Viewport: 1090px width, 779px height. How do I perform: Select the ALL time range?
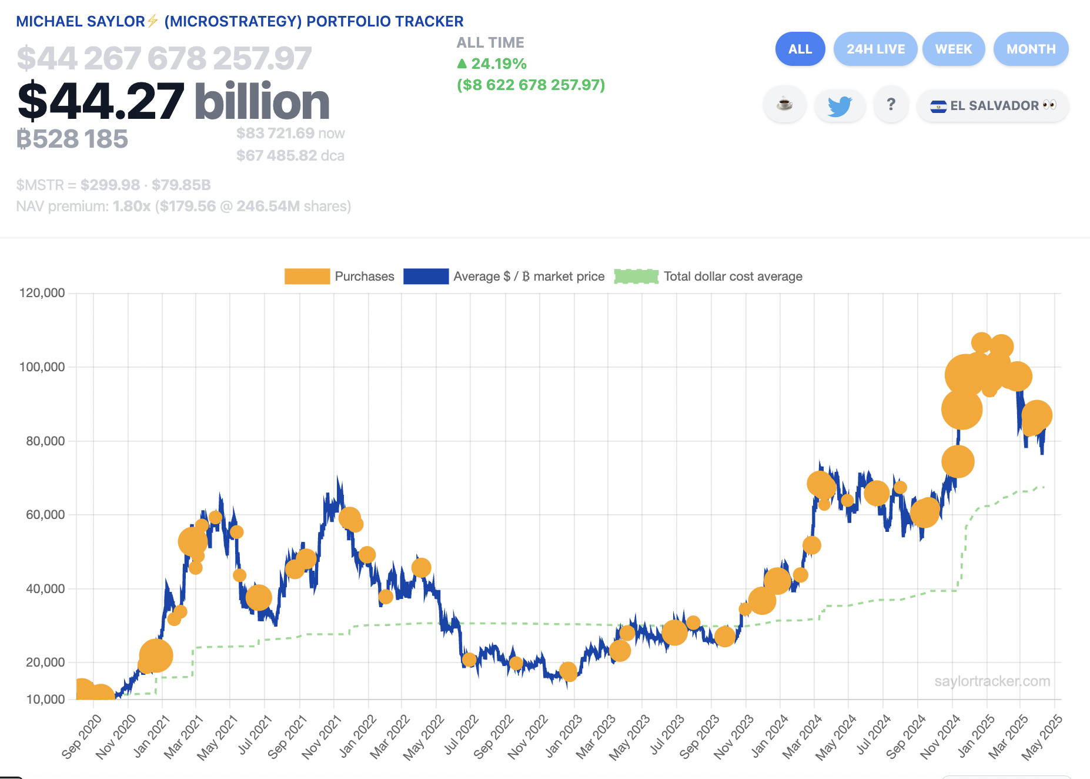pos(800,49)
